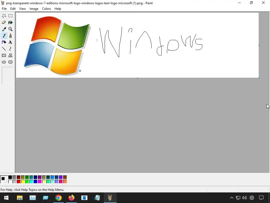Pick the cyan swatch
The height and width of the screenshot is (203, 270).
coord(31,181)
